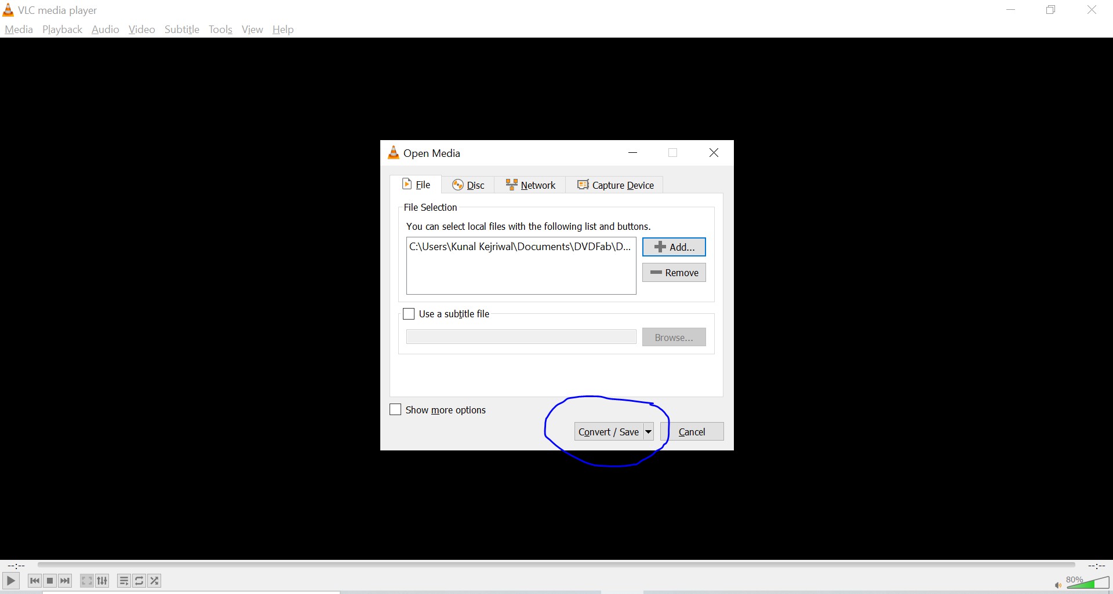Select the DVDFab file path entry
Image resolution: width=1113 pixels, height=594 pixels.
pos(520,247)
